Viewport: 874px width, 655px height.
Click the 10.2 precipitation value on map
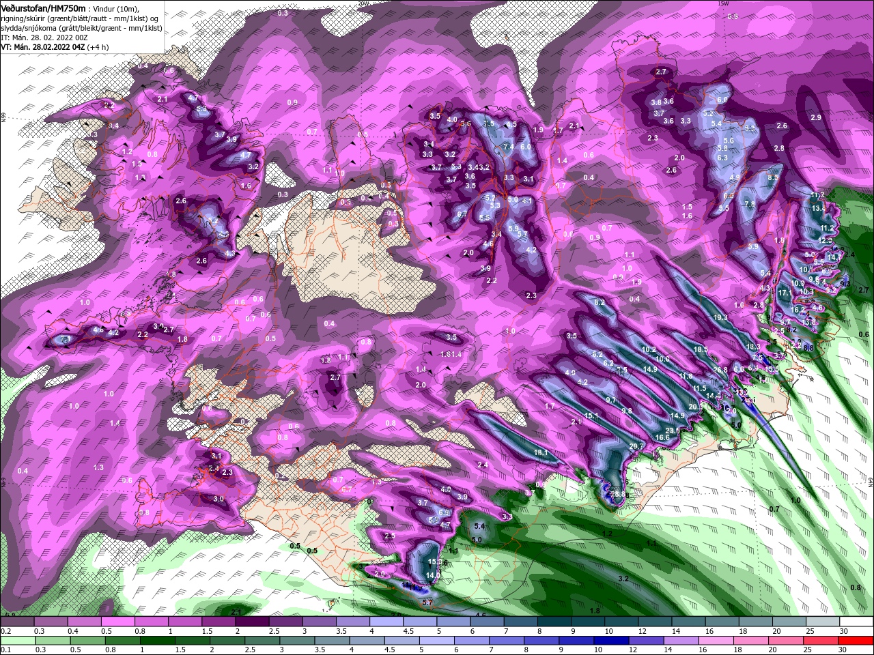pyautogui.click(x=649, y=349)
